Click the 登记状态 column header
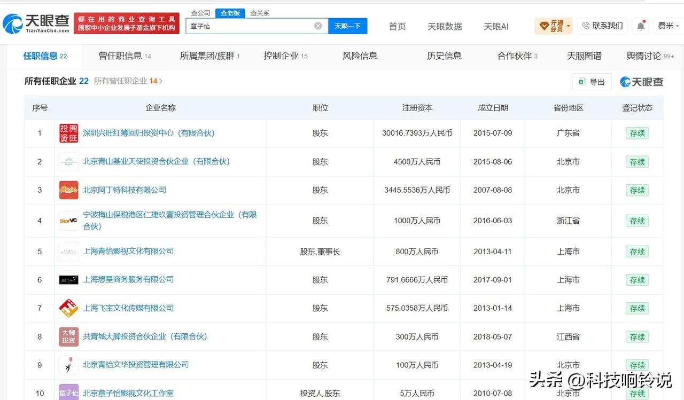This screenshot has width=684, height=400. click(x=637, y=108)
